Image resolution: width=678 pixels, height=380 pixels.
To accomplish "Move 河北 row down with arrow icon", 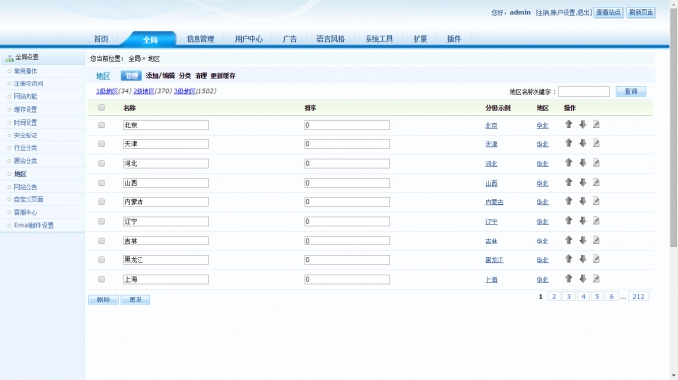I will pos(583,163).
